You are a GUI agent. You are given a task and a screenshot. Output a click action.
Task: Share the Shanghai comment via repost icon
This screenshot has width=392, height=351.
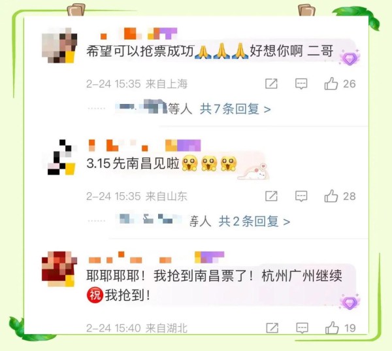click(x=271, y=84)
